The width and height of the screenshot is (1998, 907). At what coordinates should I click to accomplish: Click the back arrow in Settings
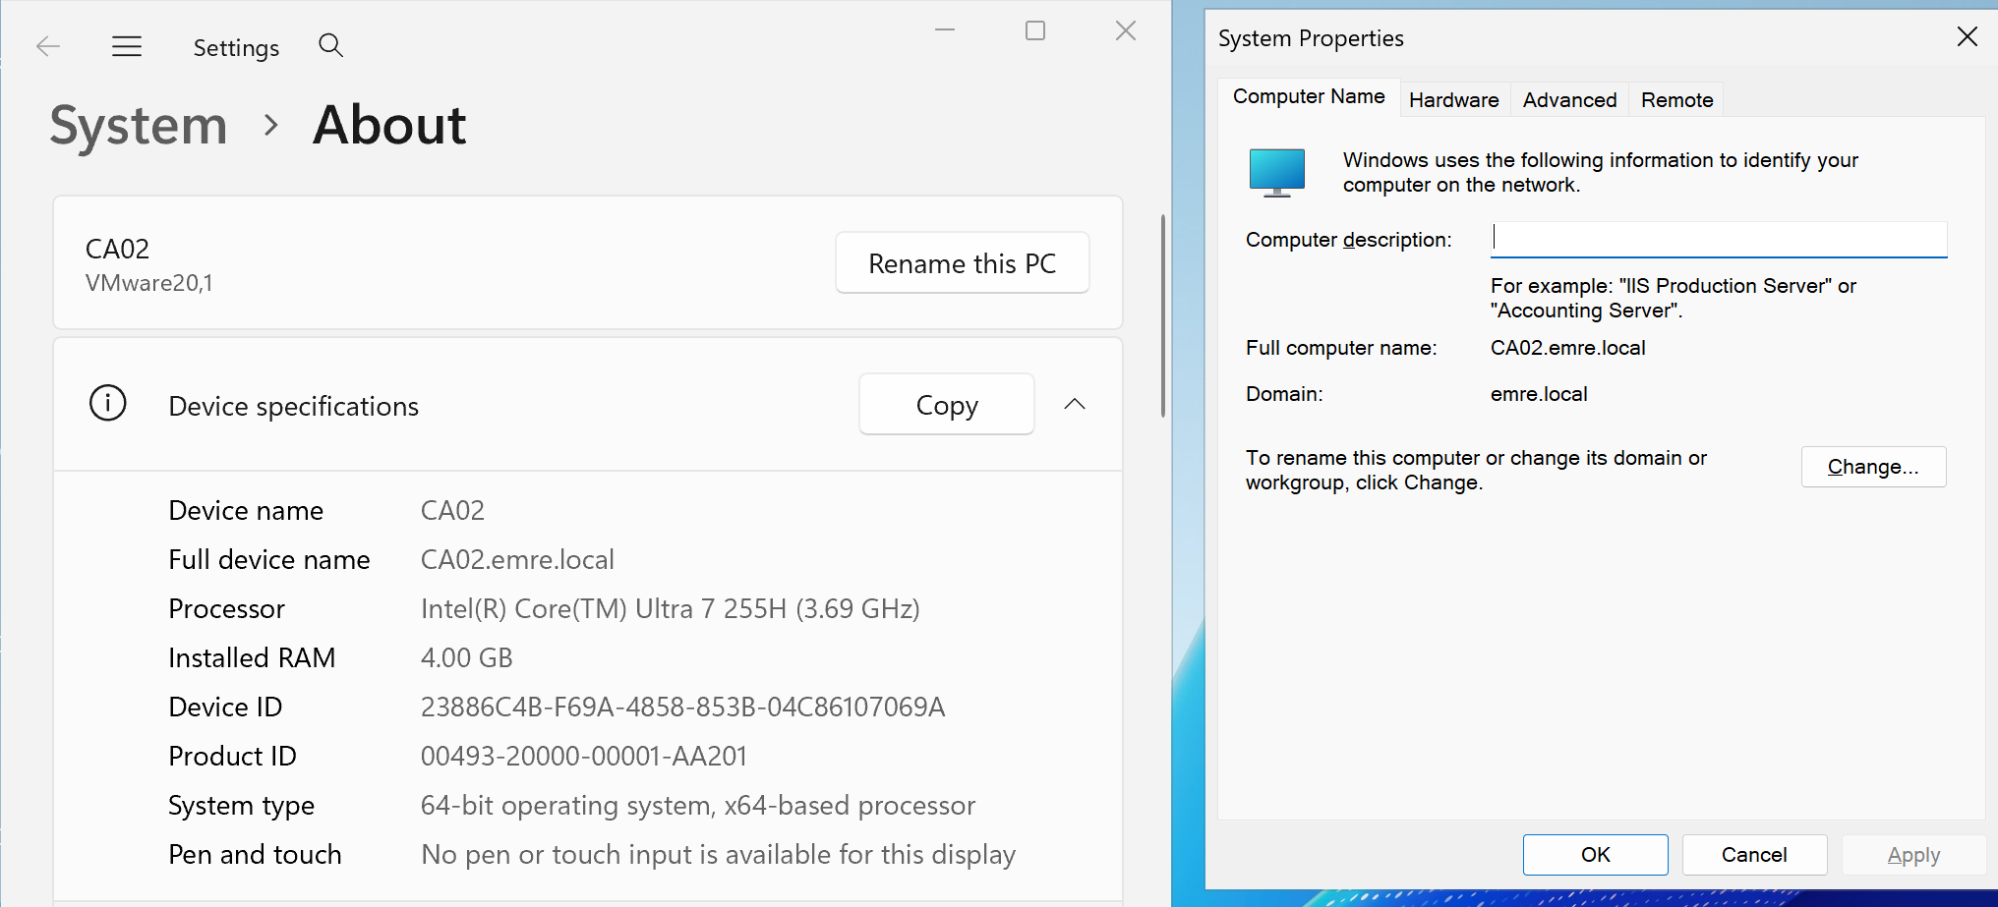(x=48, y=46)
